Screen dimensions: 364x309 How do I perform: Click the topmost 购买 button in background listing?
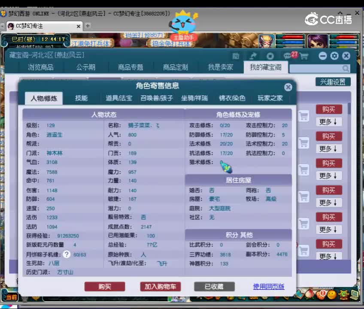pos(329,109)
